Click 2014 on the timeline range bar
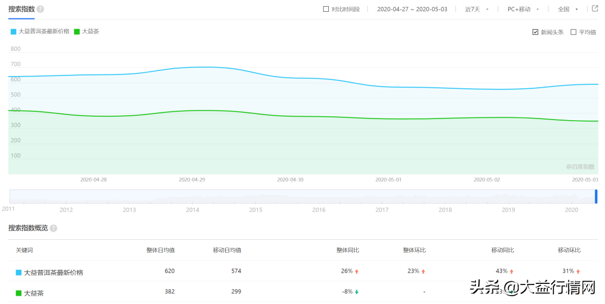605x304 pixels. pyautogui.click(x=193, y=210)
